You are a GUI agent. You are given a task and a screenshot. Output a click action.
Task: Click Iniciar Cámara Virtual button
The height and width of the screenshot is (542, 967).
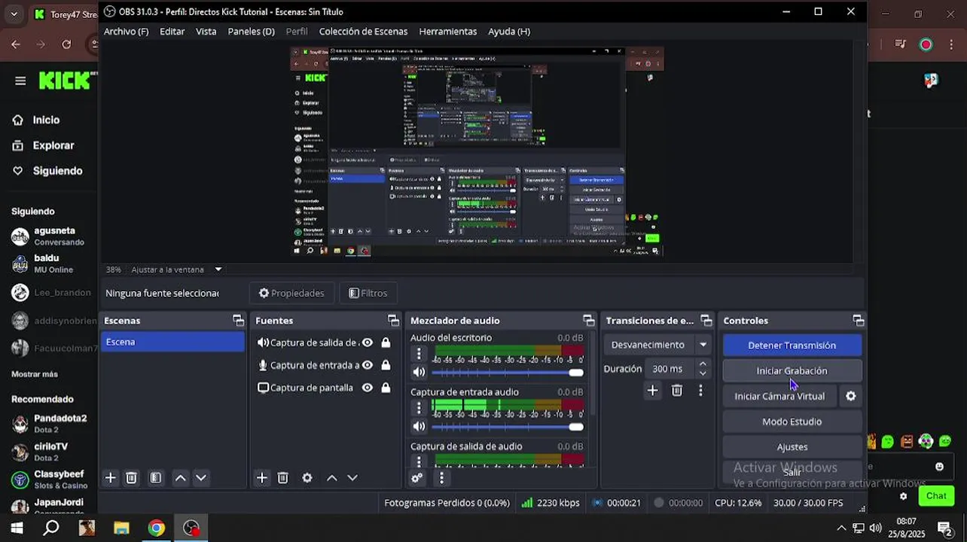coord(779,396)
